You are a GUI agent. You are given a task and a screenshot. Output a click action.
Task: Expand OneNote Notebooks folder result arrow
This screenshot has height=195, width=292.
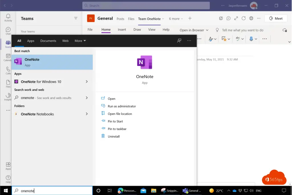(87, 114)
